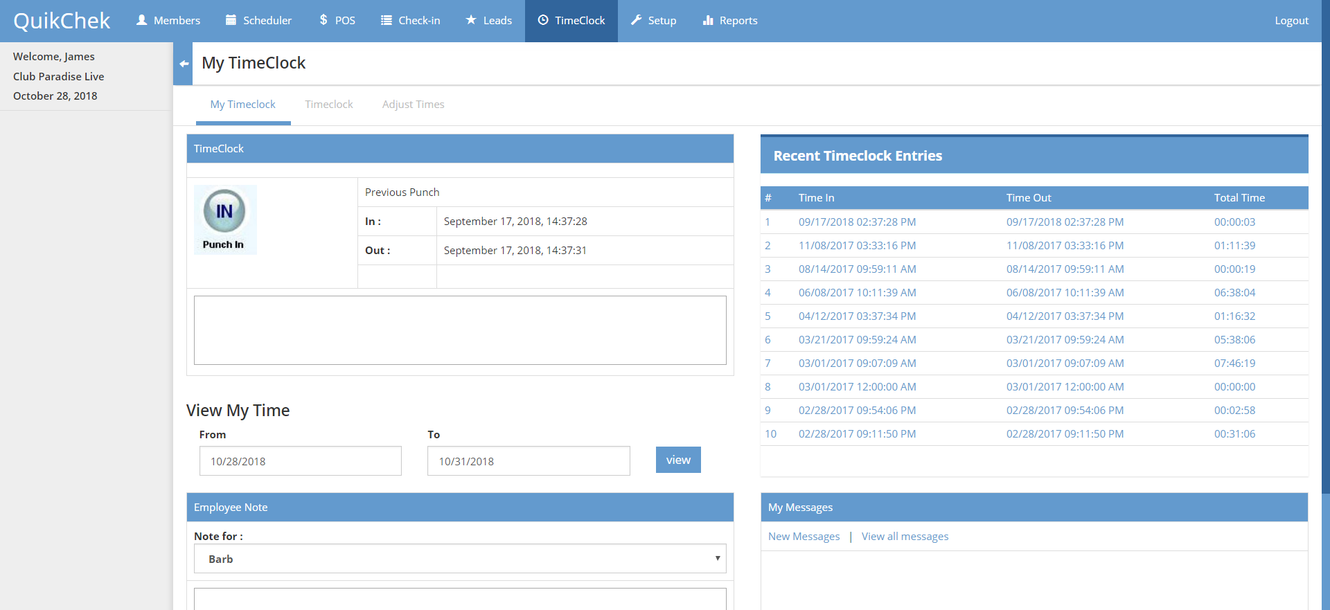Switch to the Timeclock tab
Viewport: 1330px width, 610px height.
pos(328,105)
